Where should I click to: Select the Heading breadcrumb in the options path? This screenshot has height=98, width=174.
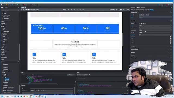coord(152,10)
